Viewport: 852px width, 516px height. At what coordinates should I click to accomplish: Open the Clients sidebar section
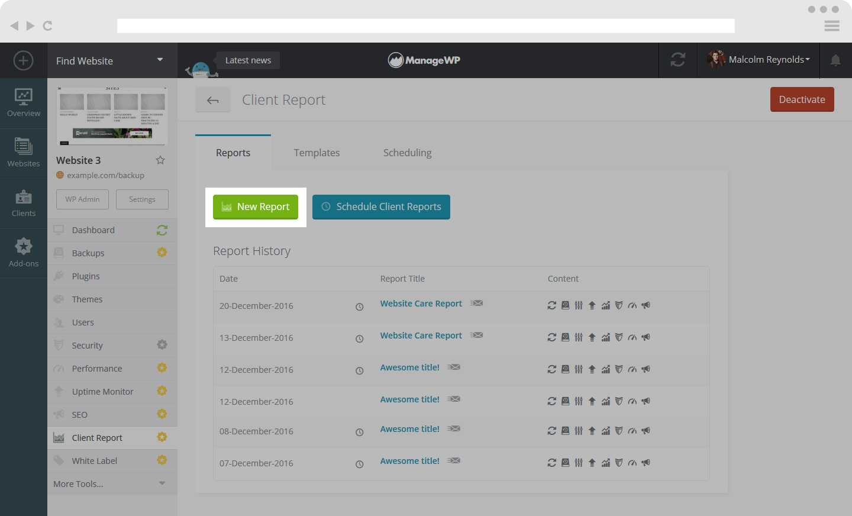click(x=24, y=203)
